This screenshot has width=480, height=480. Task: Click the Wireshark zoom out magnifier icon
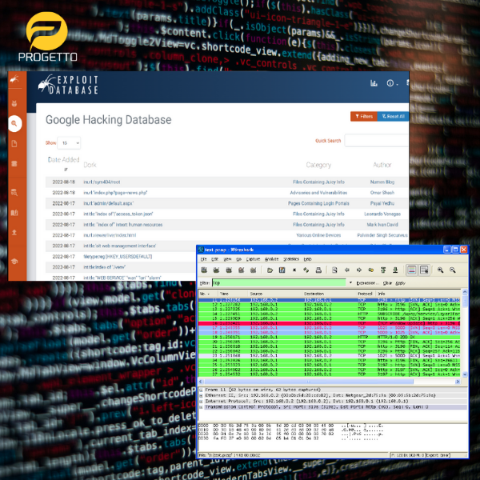click(x=452, y=270)
